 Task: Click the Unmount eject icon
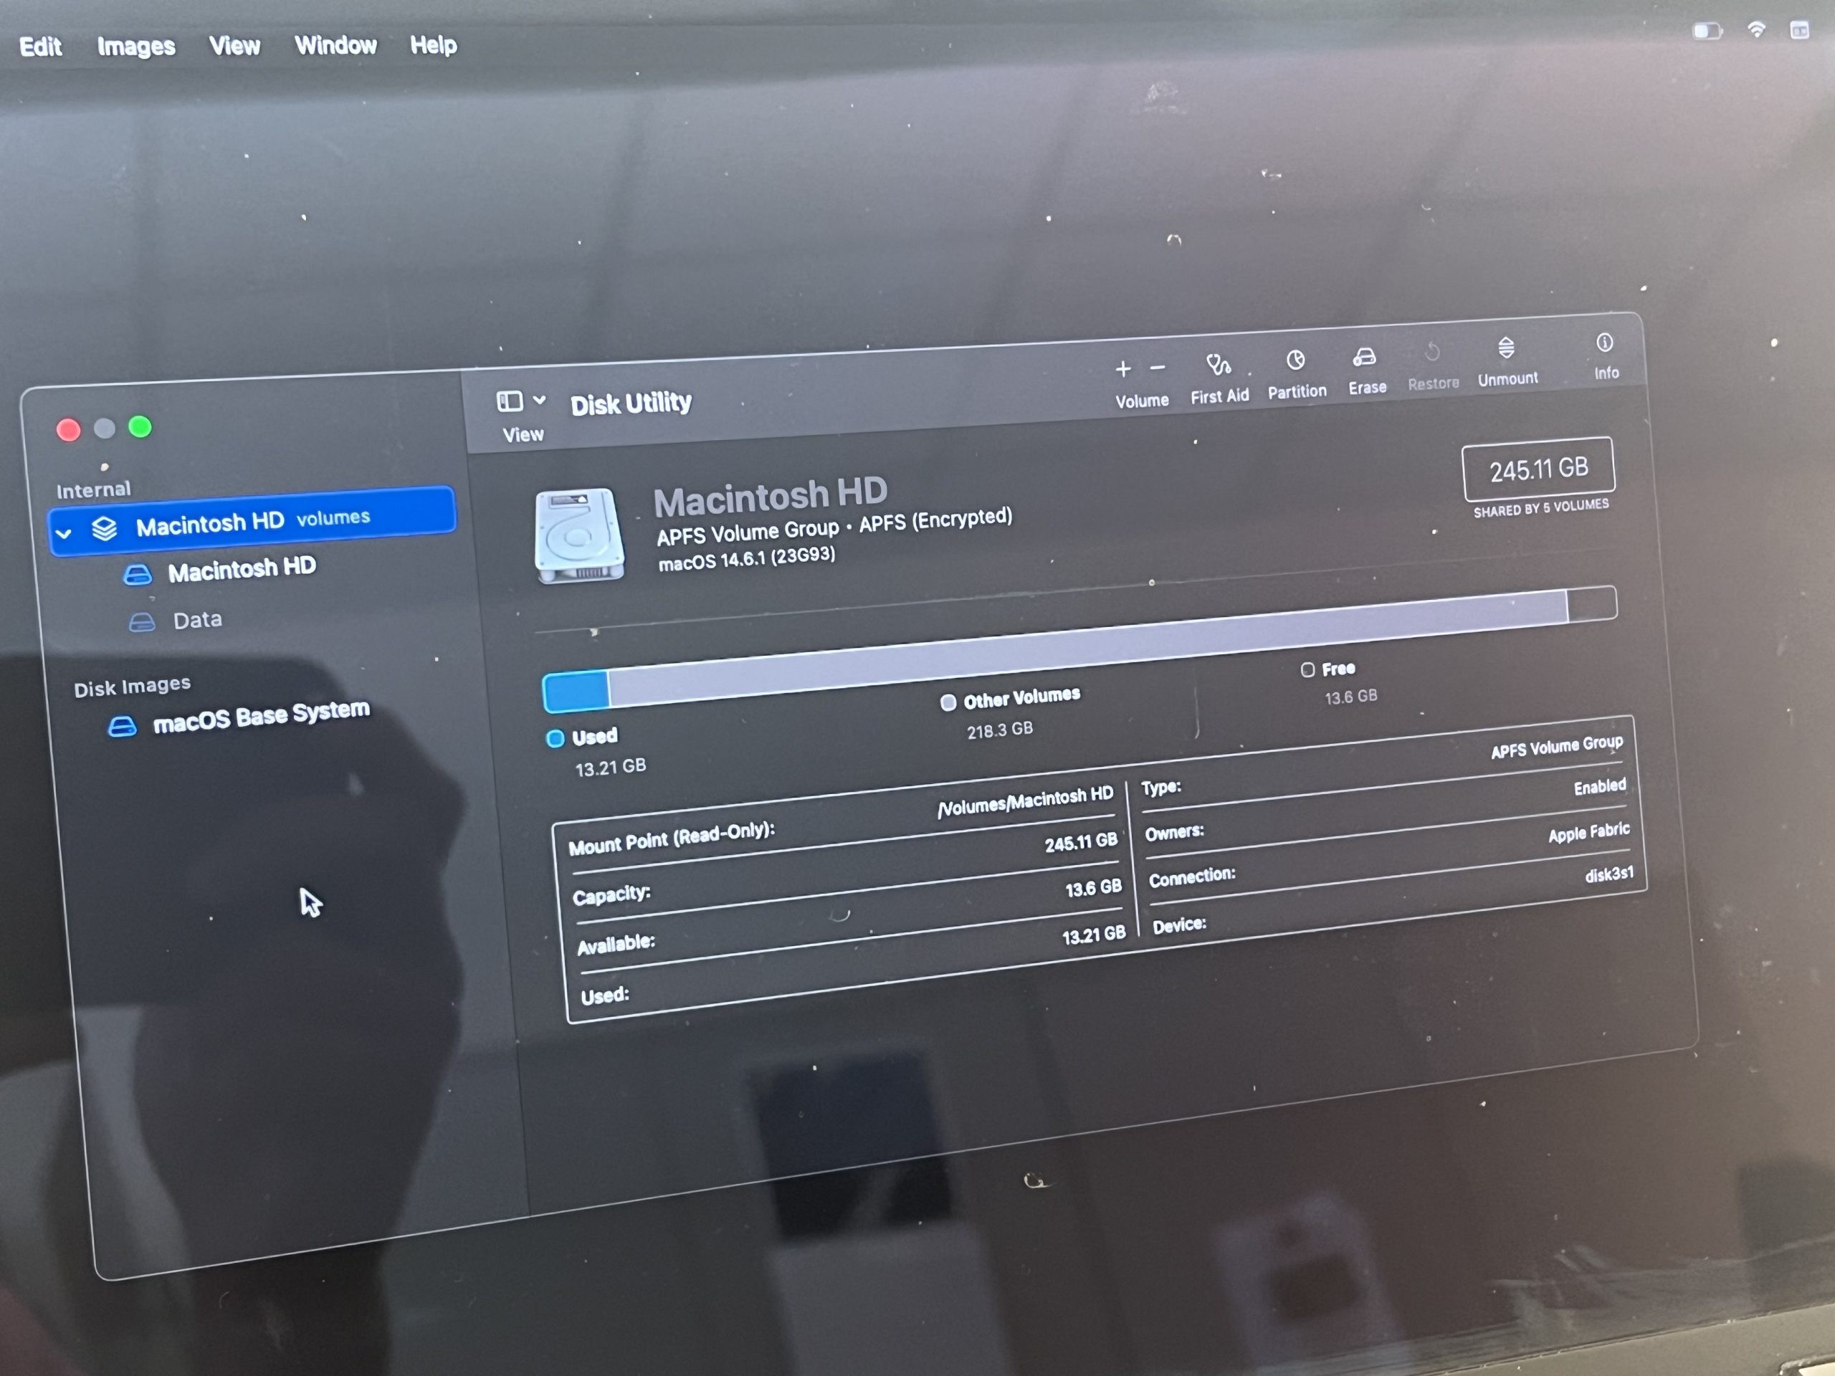point(1507,347)
